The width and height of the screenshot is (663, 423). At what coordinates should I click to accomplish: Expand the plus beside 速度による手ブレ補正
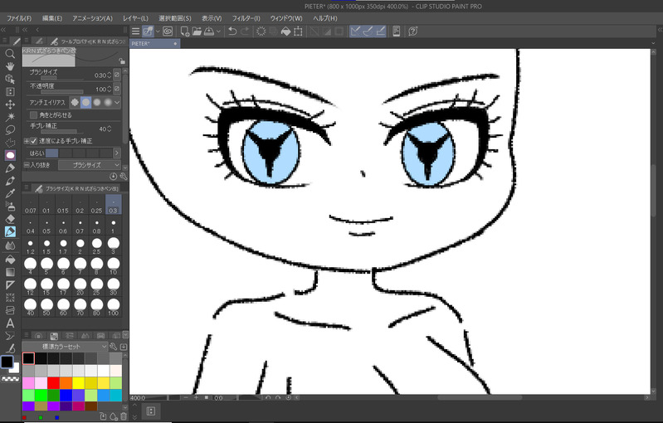point(27,141)
